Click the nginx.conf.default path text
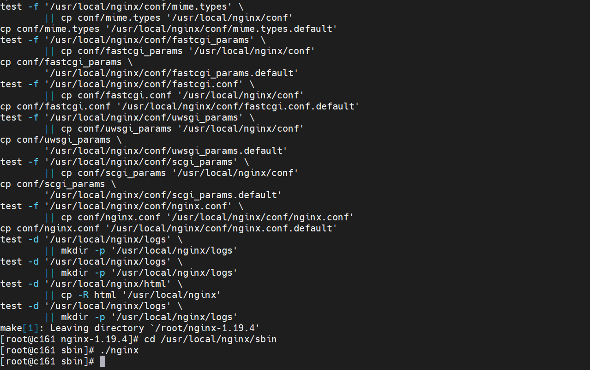Viewport: 590px width, 370px height. 222,229
